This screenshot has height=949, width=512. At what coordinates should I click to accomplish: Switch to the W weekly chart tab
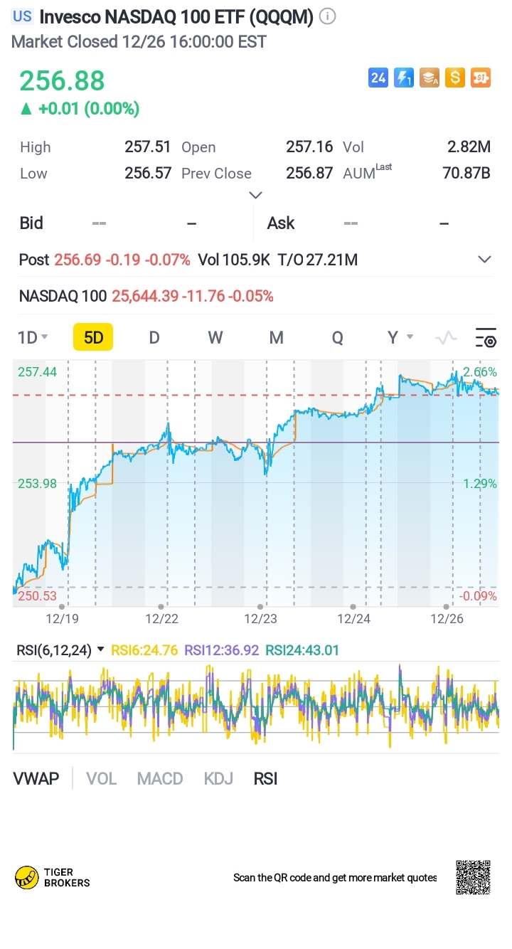click(215, 338)
